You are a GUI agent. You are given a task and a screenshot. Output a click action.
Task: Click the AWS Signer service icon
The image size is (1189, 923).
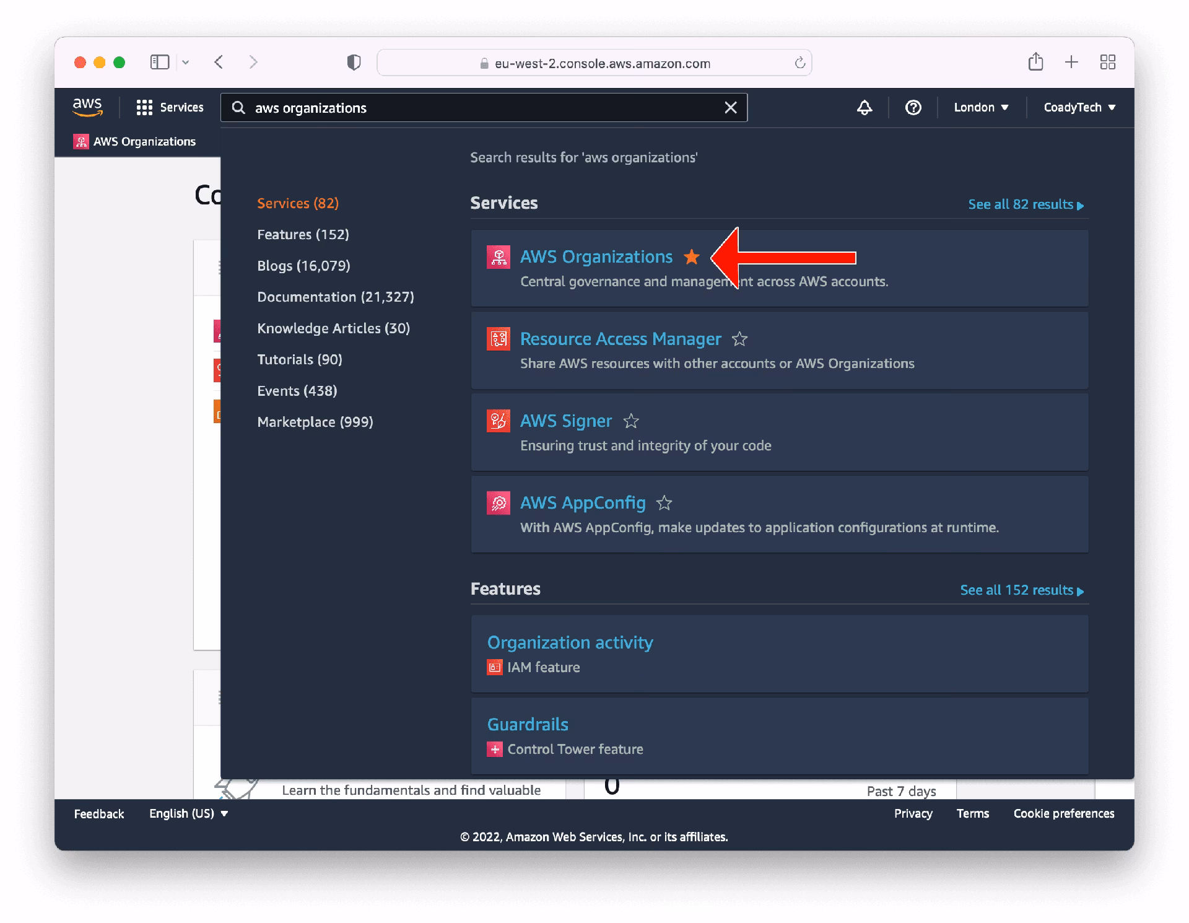[x=499, y=421]
